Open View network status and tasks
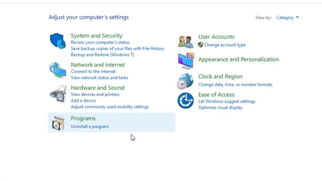 (100, 78)
